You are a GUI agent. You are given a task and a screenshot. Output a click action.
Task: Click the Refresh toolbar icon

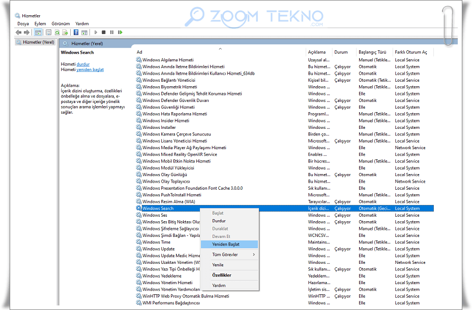tap(57, 32)
